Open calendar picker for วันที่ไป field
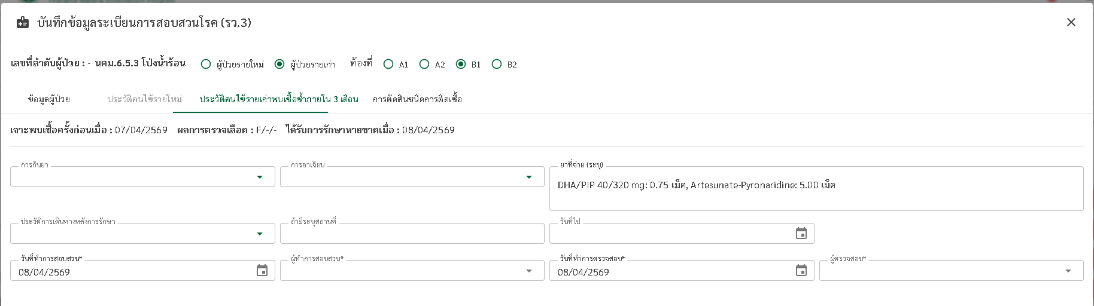This screenshot has width=1094, height=306. tap(801, 234)
